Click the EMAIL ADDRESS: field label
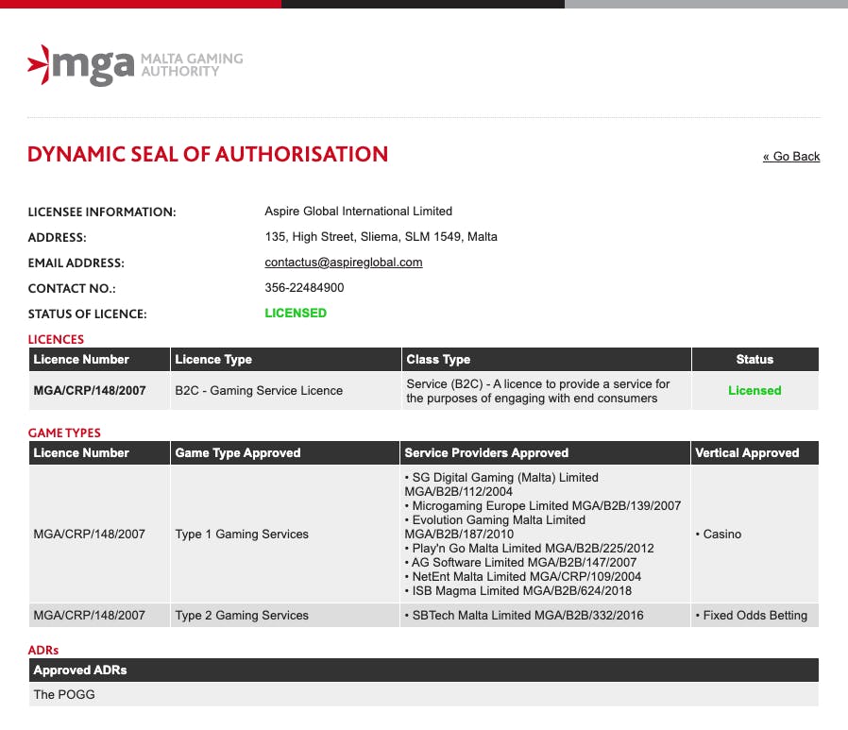The height and width of the screenshot is (730, 848). pos(76,263)
